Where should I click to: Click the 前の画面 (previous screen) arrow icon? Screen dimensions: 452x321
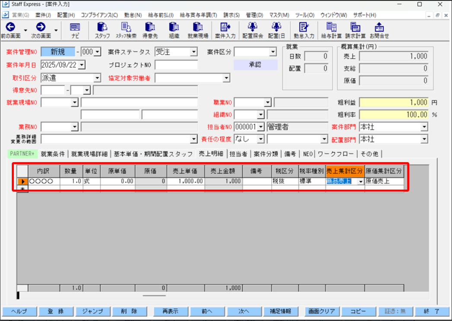point(10,28)
